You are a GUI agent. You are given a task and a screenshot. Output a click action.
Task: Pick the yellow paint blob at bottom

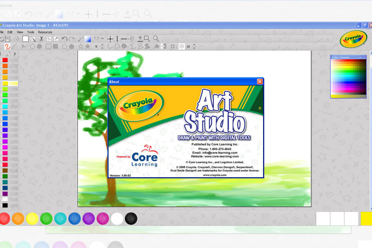[x=32, y=218]
